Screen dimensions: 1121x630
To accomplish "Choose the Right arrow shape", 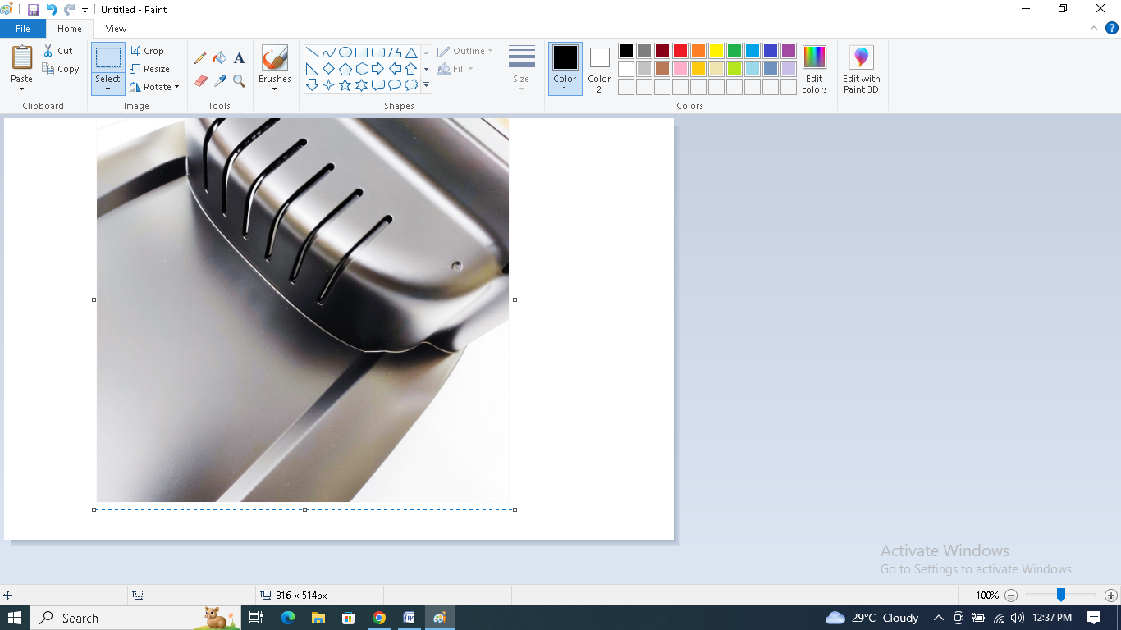I will [377, 69].
